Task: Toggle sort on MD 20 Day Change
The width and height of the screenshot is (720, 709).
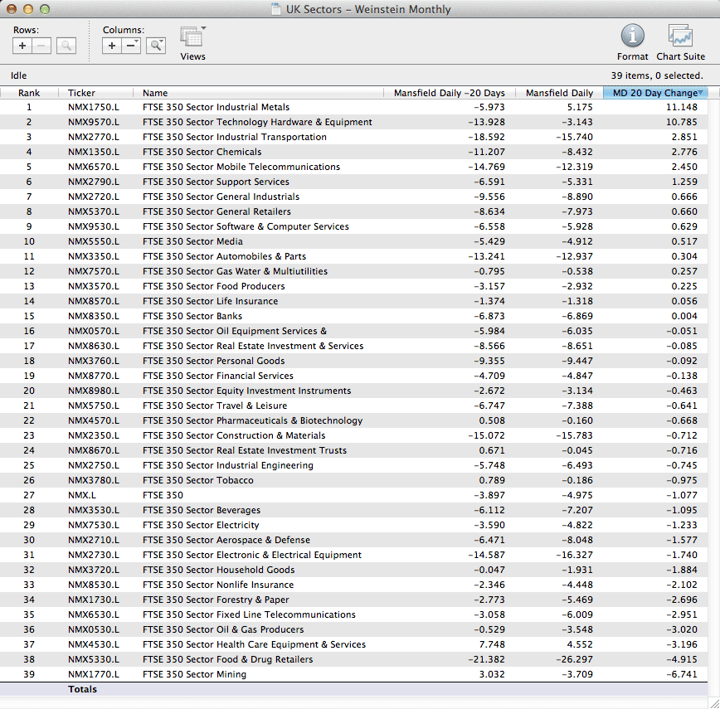Action: click(x=654, y=93)
